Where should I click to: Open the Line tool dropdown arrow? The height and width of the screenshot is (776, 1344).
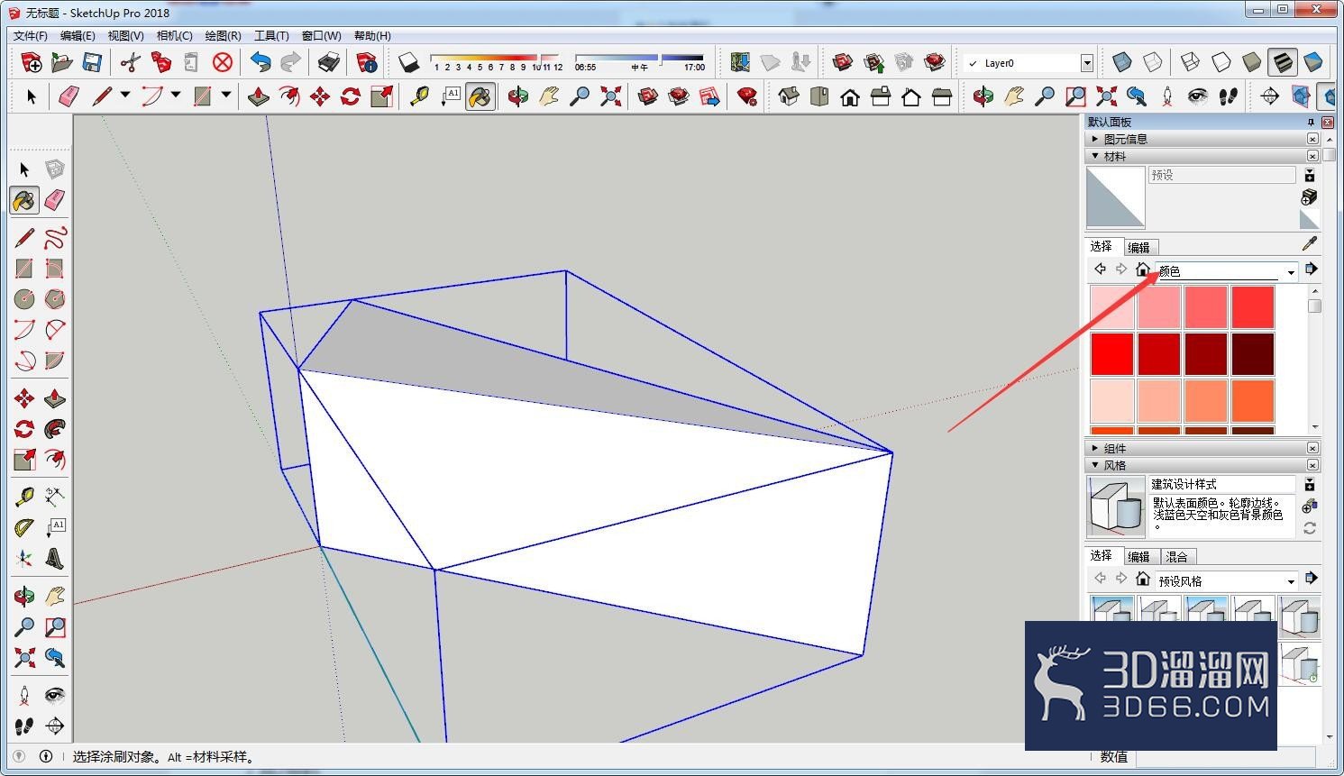tap(125, 94)
